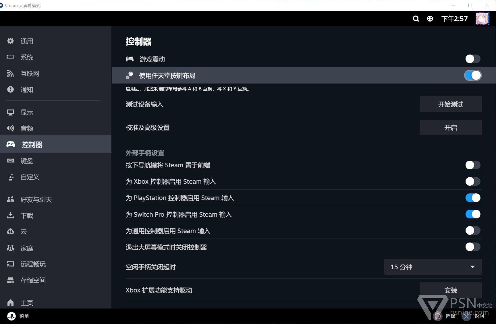Disable Steam input for PlayStation 控制器
The image size is (496, 324).
473,198
